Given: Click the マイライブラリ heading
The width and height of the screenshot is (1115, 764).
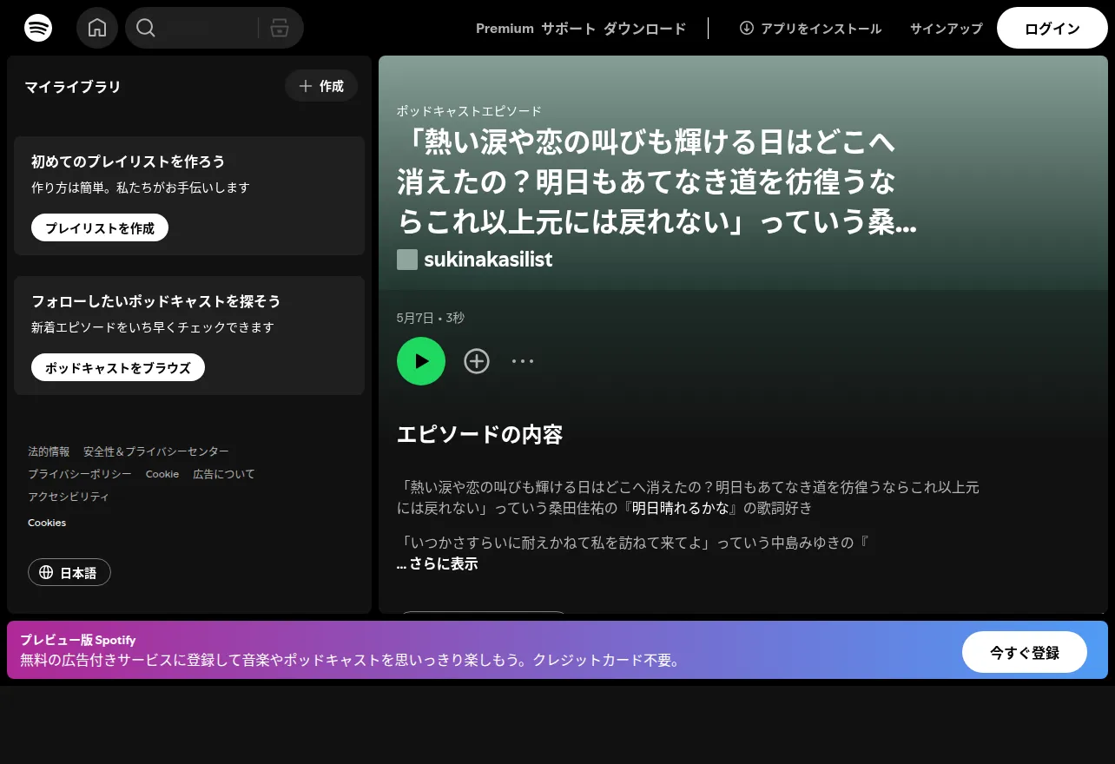Looking at the screenshot, I should point(72,87).
